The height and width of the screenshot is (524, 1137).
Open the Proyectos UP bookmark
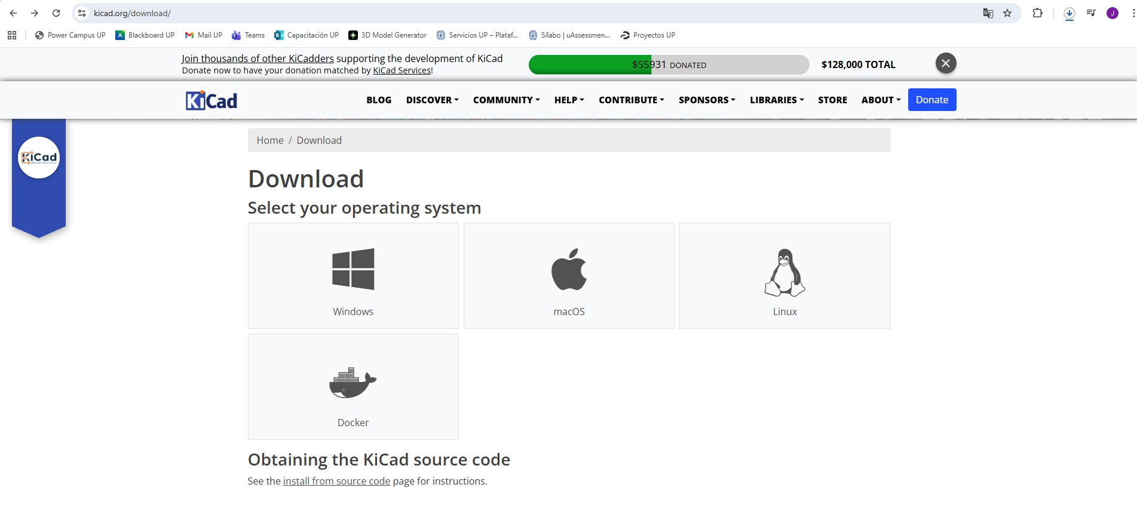coord(648,35)
